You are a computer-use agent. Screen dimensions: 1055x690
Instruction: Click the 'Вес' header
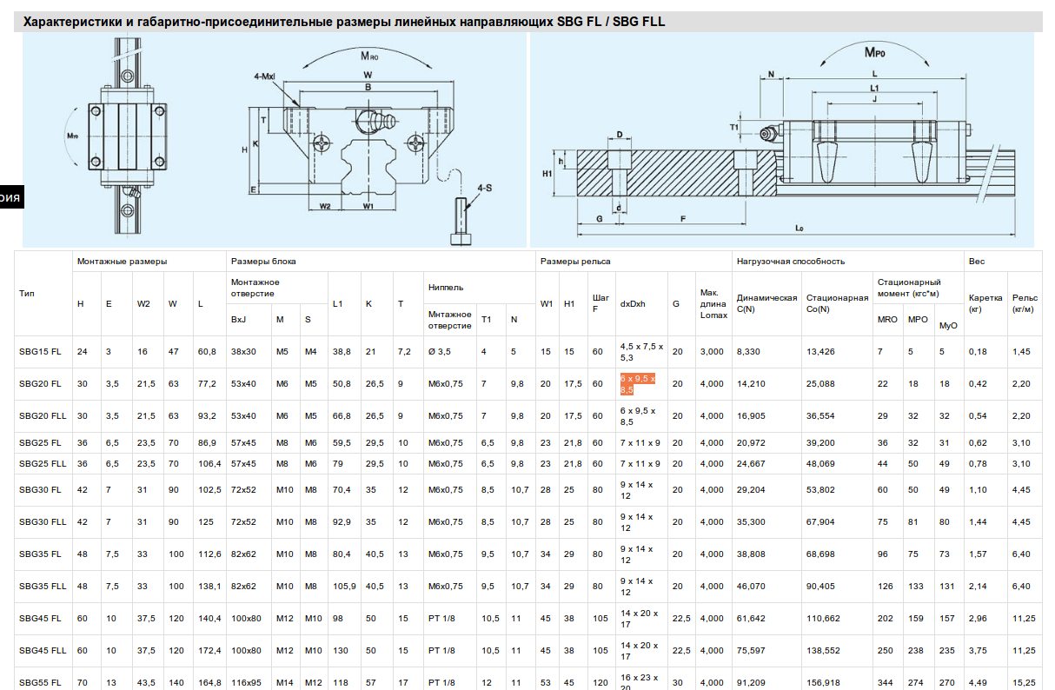[977, 261]
